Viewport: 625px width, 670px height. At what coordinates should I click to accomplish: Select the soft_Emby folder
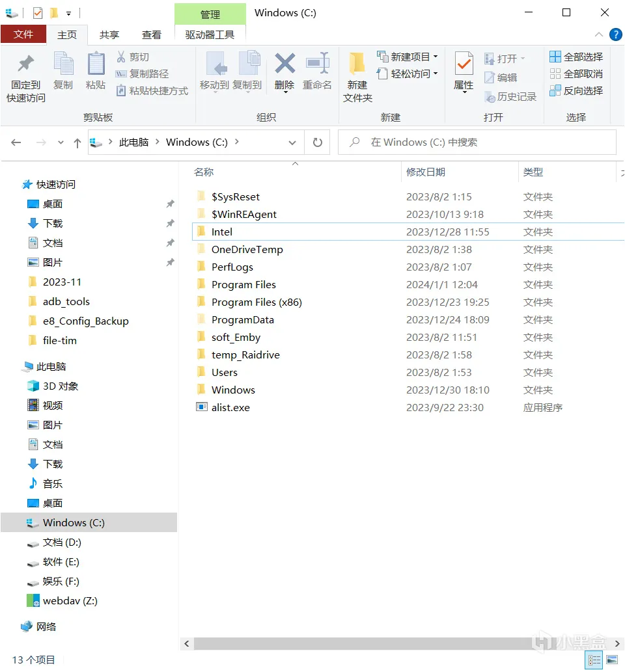[x=236, y=338]
